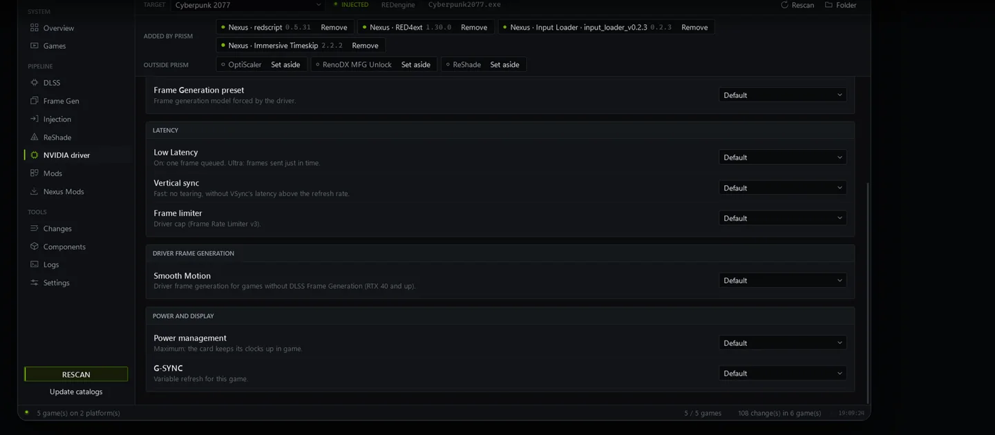Click '108 change(s) in 6 game(s)' status
This screenshot has width=995, height=435.
click(779, 413)
